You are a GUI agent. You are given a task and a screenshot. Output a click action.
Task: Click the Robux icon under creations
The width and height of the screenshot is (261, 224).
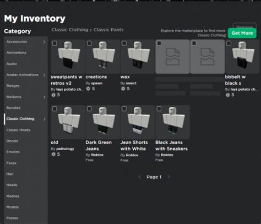pos(88,89)
